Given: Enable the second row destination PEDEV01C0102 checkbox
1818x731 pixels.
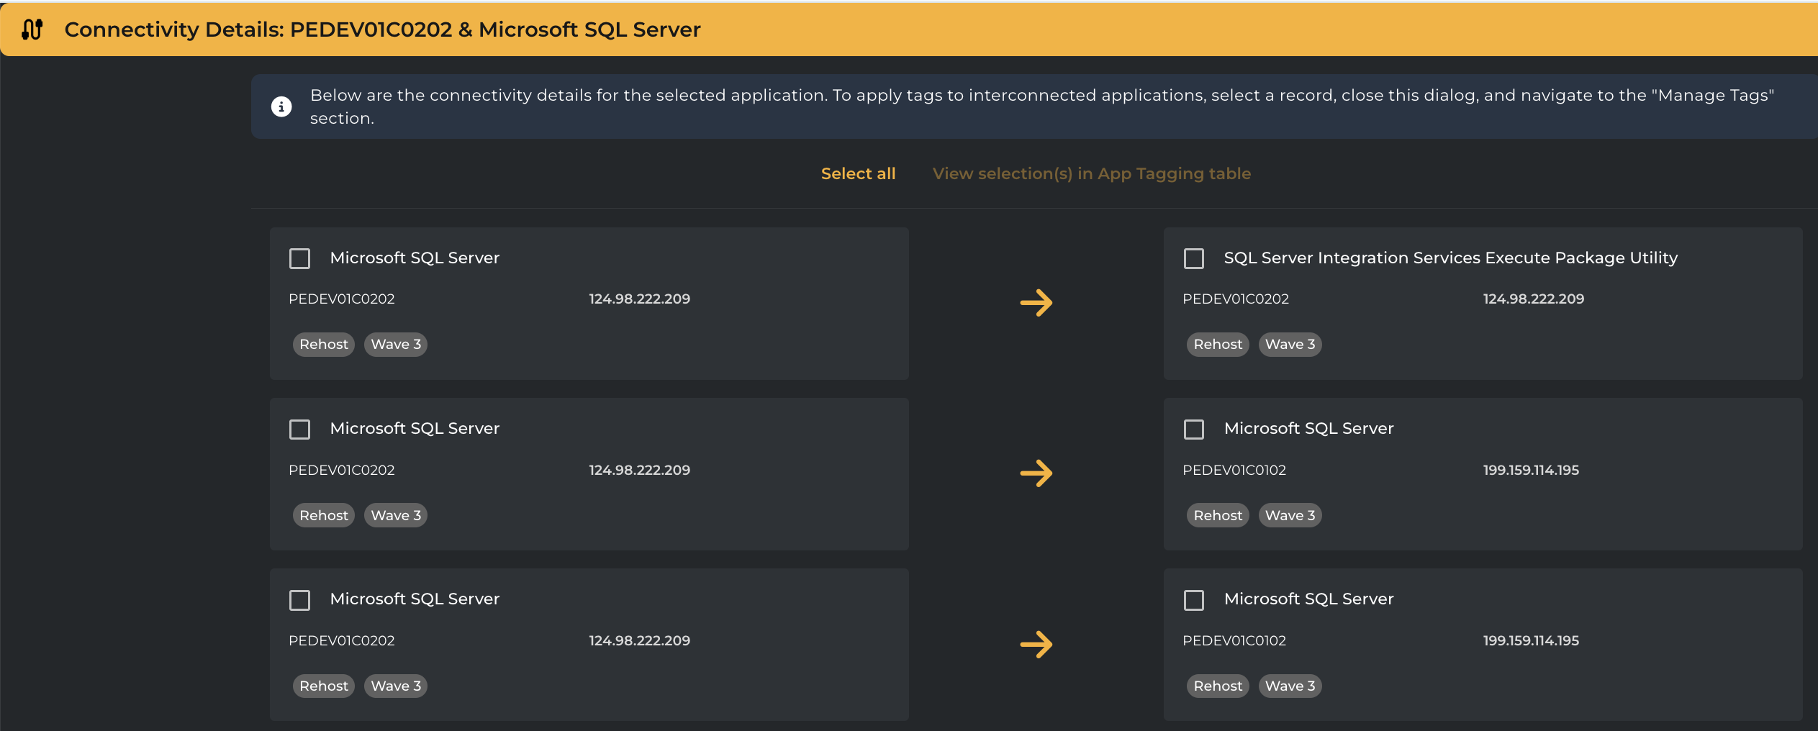Looking at the screenshot, I should pyautogui.click(x=1193, y=430).
